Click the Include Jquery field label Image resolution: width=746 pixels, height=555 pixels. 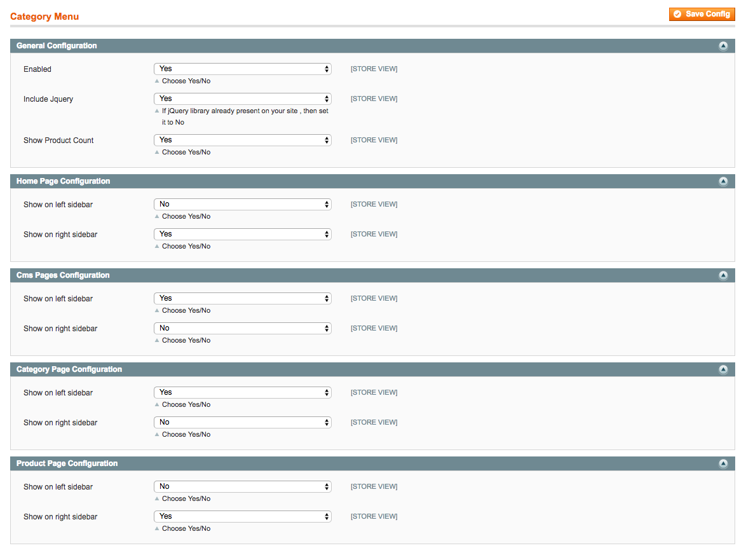click(48, 99)
